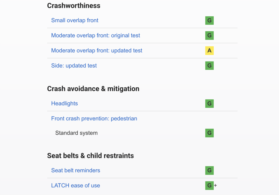Screen dimensions: 279x195
Task: Click the Crashworthiness section heading
Action: click(74, 6)
